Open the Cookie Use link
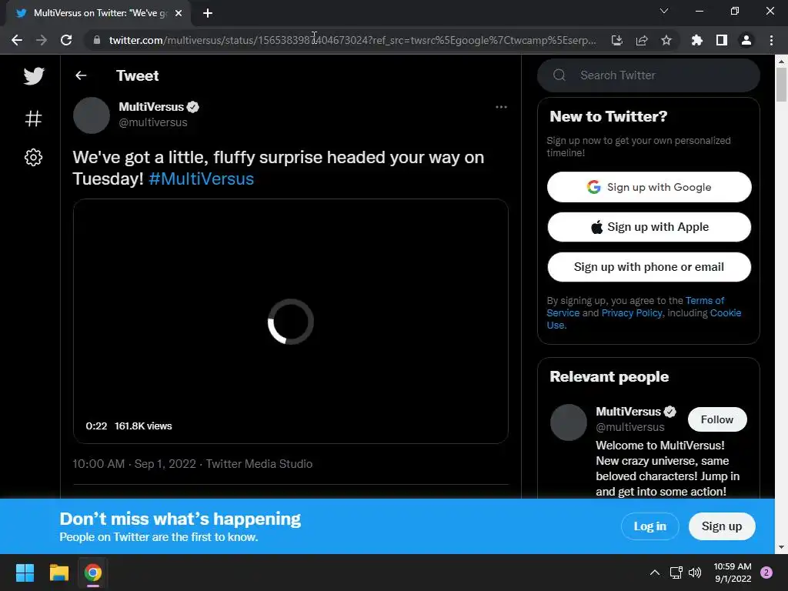The image size is (788, 591). tap(725, 312)
